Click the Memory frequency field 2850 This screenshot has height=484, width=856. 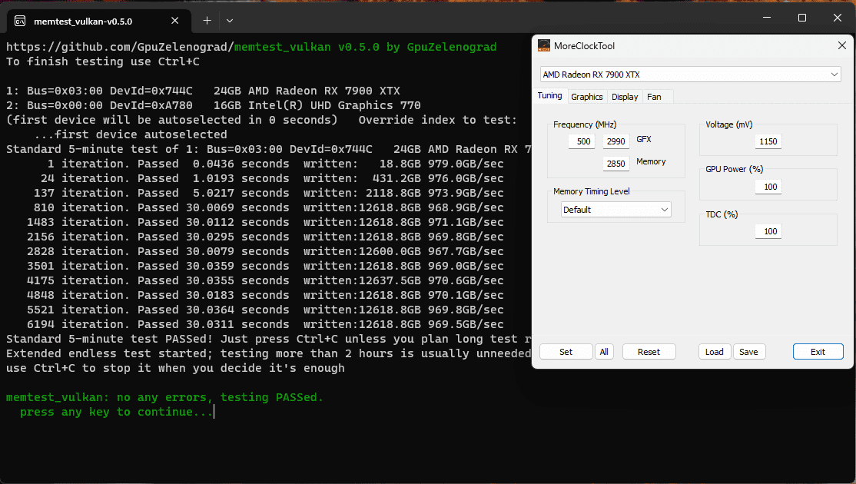click(x=615, y=164)
